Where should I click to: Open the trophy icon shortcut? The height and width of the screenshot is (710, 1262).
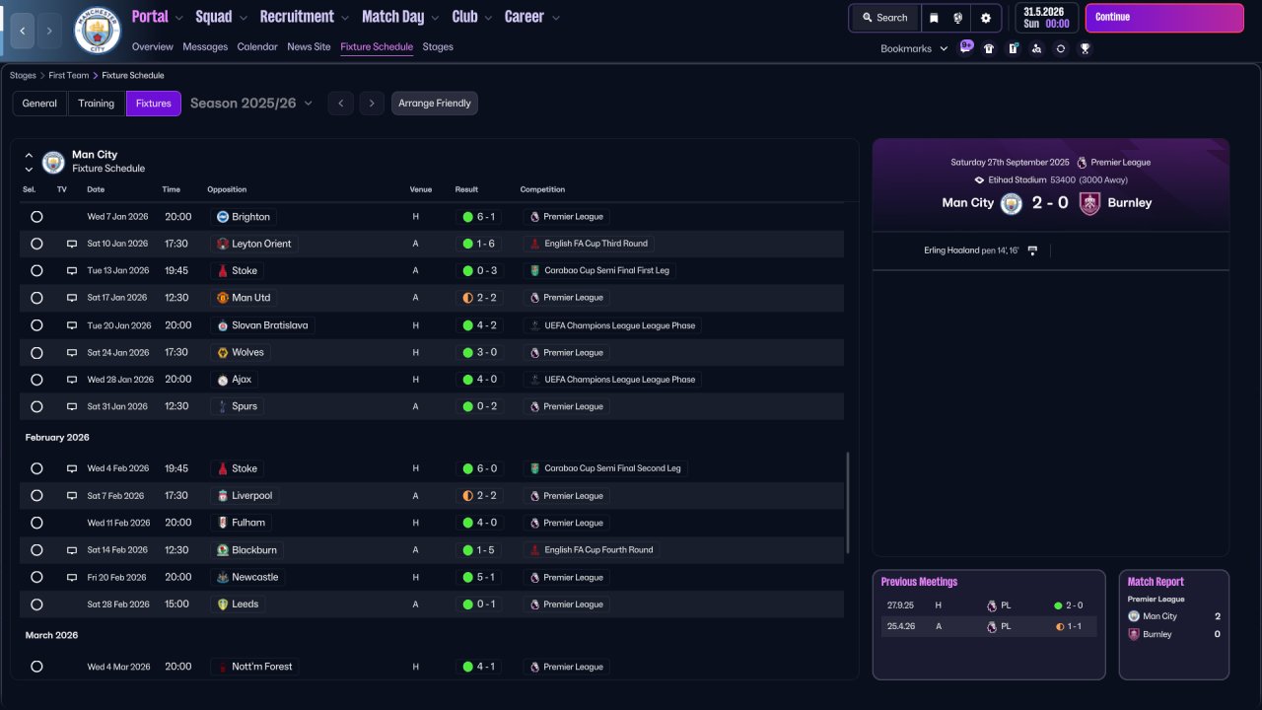pyautogui.click(x=1085, y=48)
